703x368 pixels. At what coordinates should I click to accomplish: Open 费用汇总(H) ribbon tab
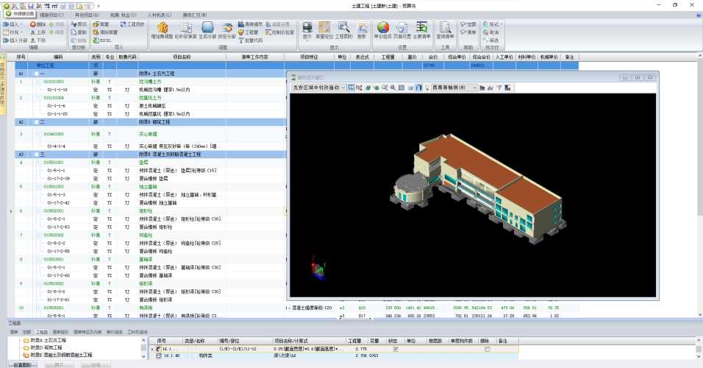(x=195, y=15)
